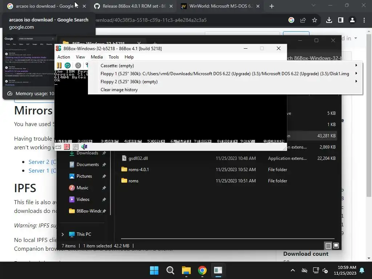Click the green hard reset icon in 86Box
This screenshot has width=372, height=279.
point(68,65)
